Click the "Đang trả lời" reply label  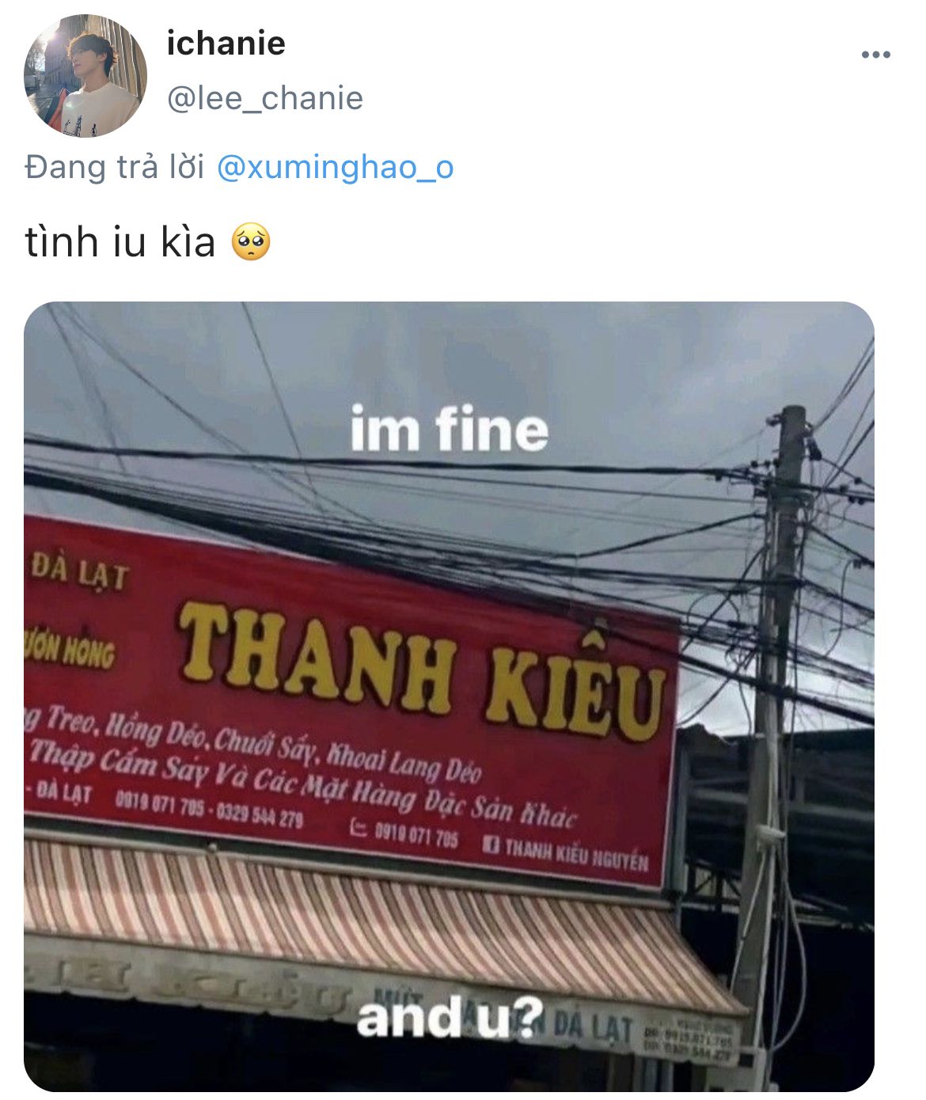pyautogui.click(x=115, y=168)
